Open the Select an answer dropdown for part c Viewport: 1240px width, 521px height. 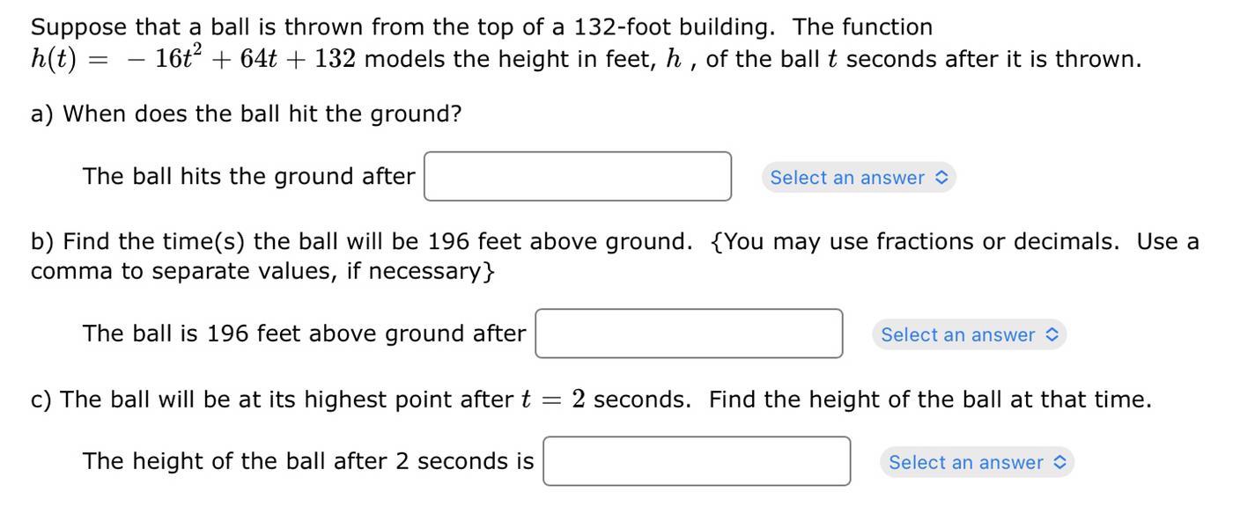[977, 462]
